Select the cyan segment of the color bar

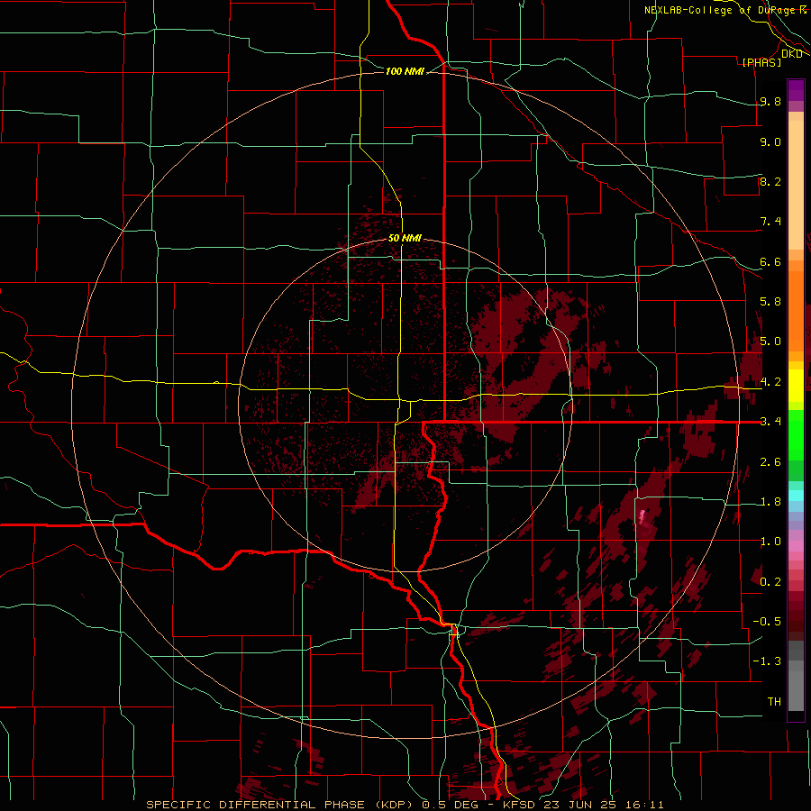(796, 496)
